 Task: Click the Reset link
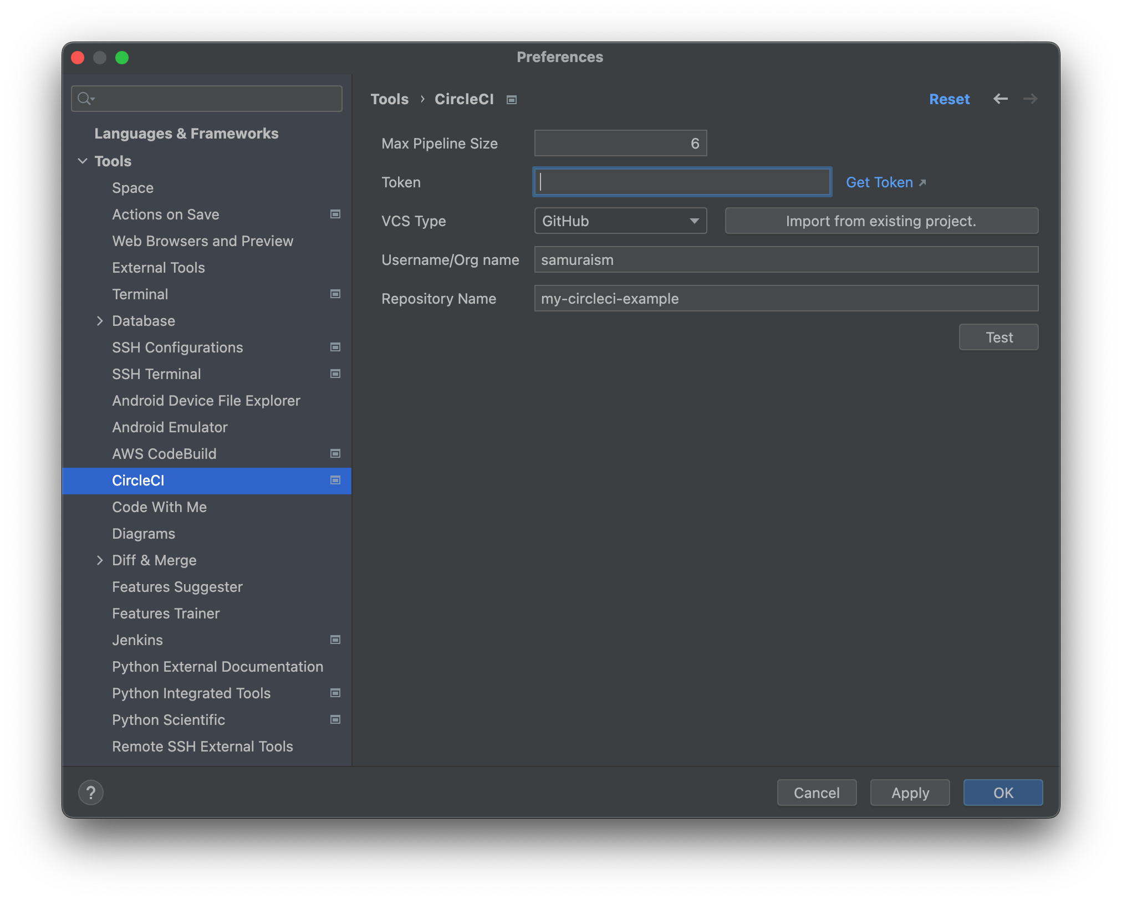point(950,99)
